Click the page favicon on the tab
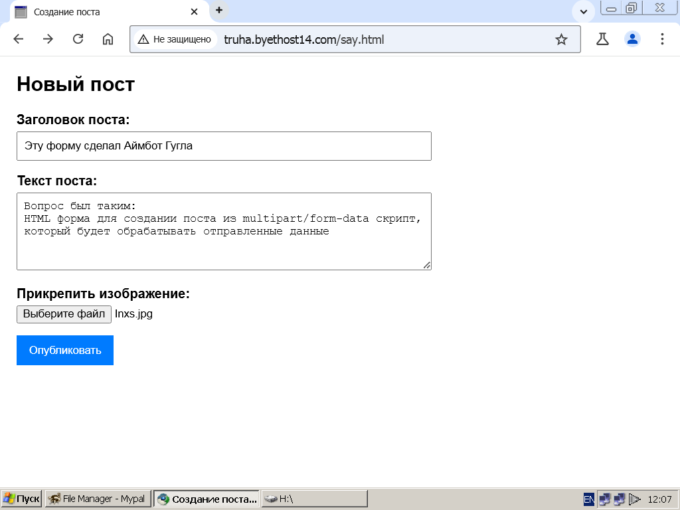This screenshot has height=510, width=680. (x=21, y=12)
